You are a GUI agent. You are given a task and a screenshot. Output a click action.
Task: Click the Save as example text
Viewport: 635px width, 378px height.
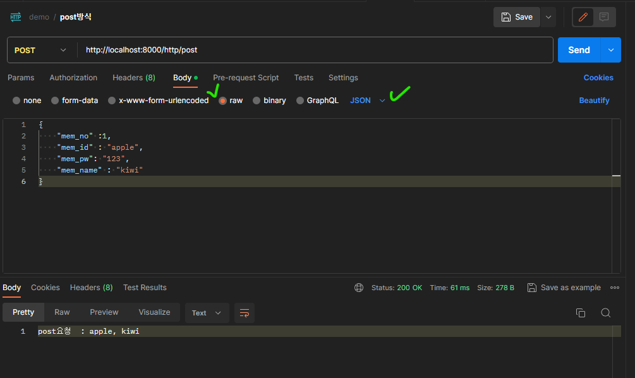pos(571,288)
